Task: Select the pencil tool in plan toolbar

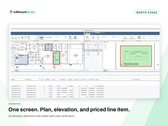Action: pyautogui.click(x=17, y=60)
